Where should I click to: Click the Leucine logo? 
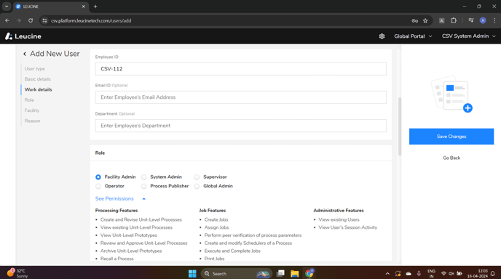point(23,36)
